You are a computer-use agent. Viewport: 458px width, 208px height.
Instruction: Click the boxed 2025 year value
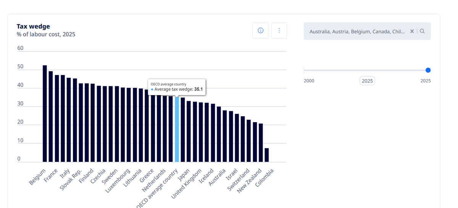[367, 81]
